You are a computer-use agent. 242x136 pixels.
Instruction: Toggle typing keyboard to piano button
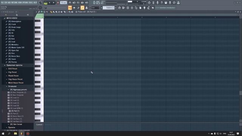click(x=70, y=8)
